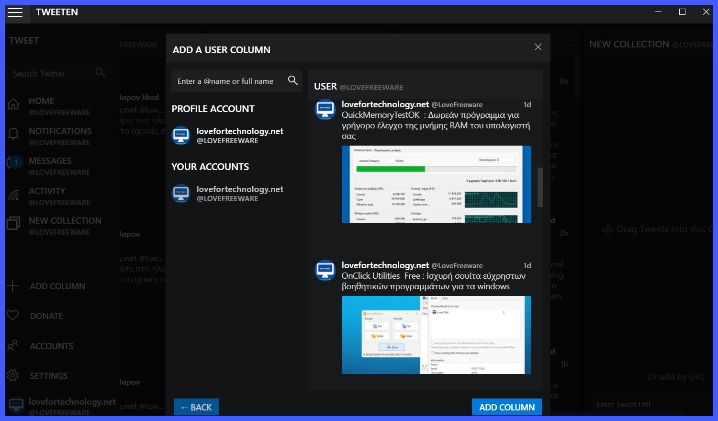
Task: Click the Donate heart icon
Action: (x=13, y=315)
